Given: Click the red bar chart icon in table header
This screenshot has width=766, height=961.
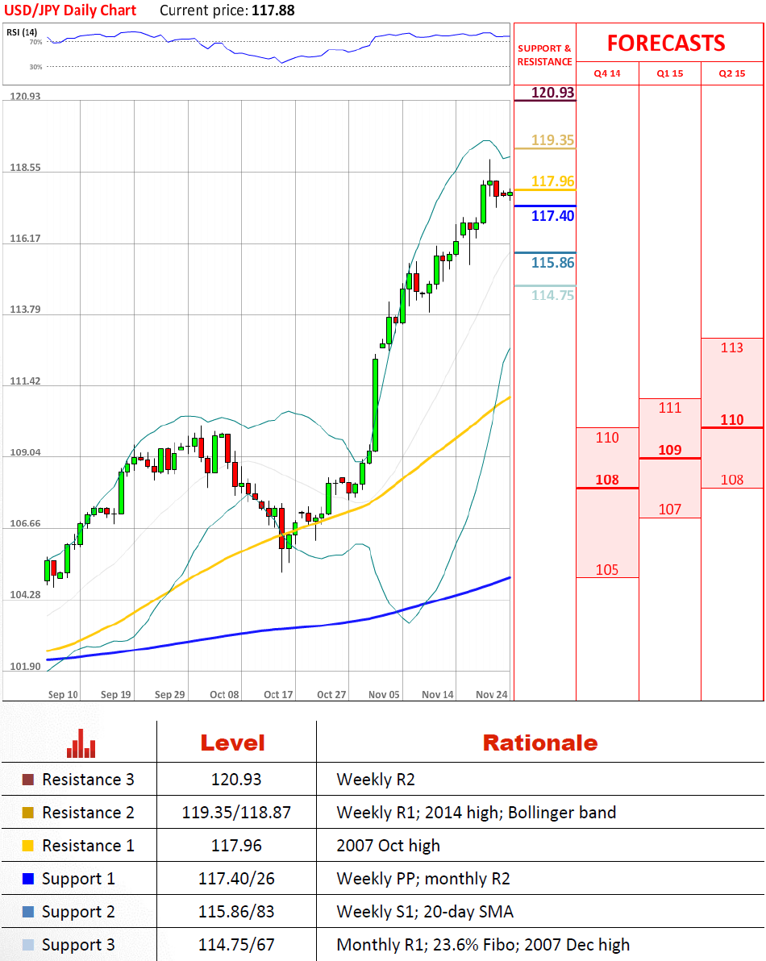Looking at the screenshot, I should [x=81, y=743].
